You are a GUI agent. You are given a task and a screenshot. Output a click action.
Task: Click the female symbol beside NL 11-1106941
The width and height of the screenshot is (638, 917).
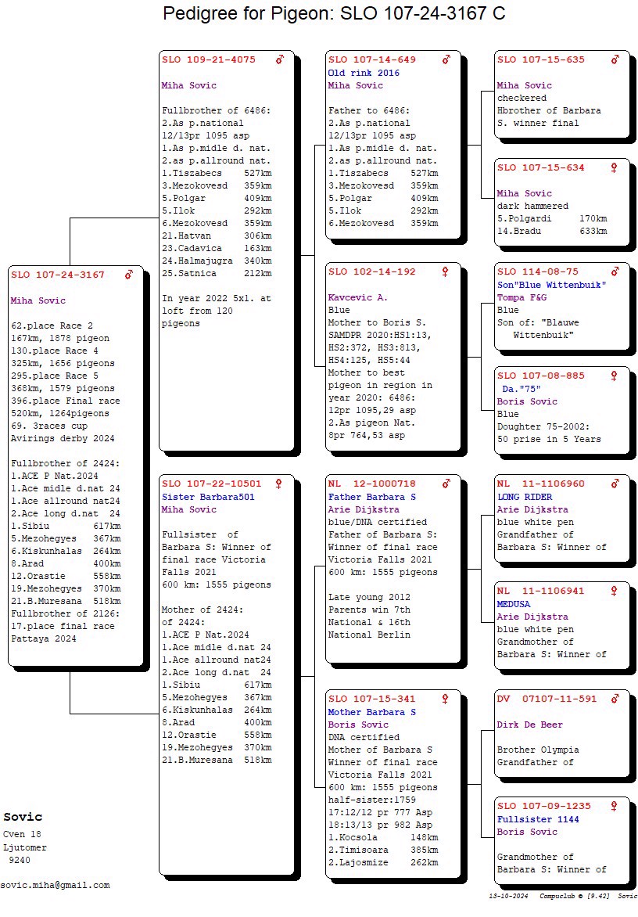tap(614, 591)
